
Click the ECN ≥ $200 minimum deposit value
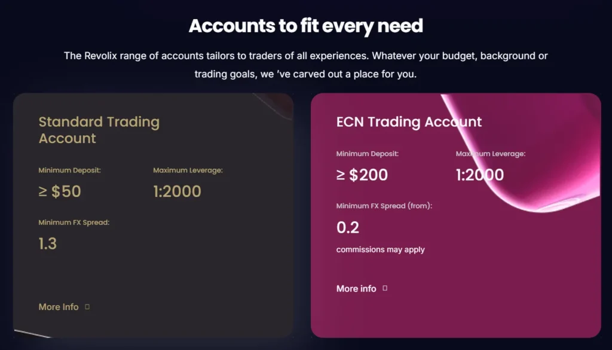[x=362, y=175]
